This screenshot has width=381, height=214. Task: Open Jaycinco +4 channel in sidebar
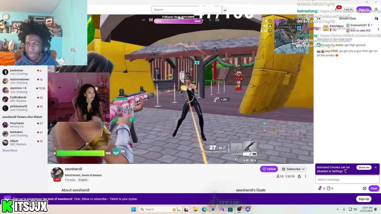(x=24, y=90)
